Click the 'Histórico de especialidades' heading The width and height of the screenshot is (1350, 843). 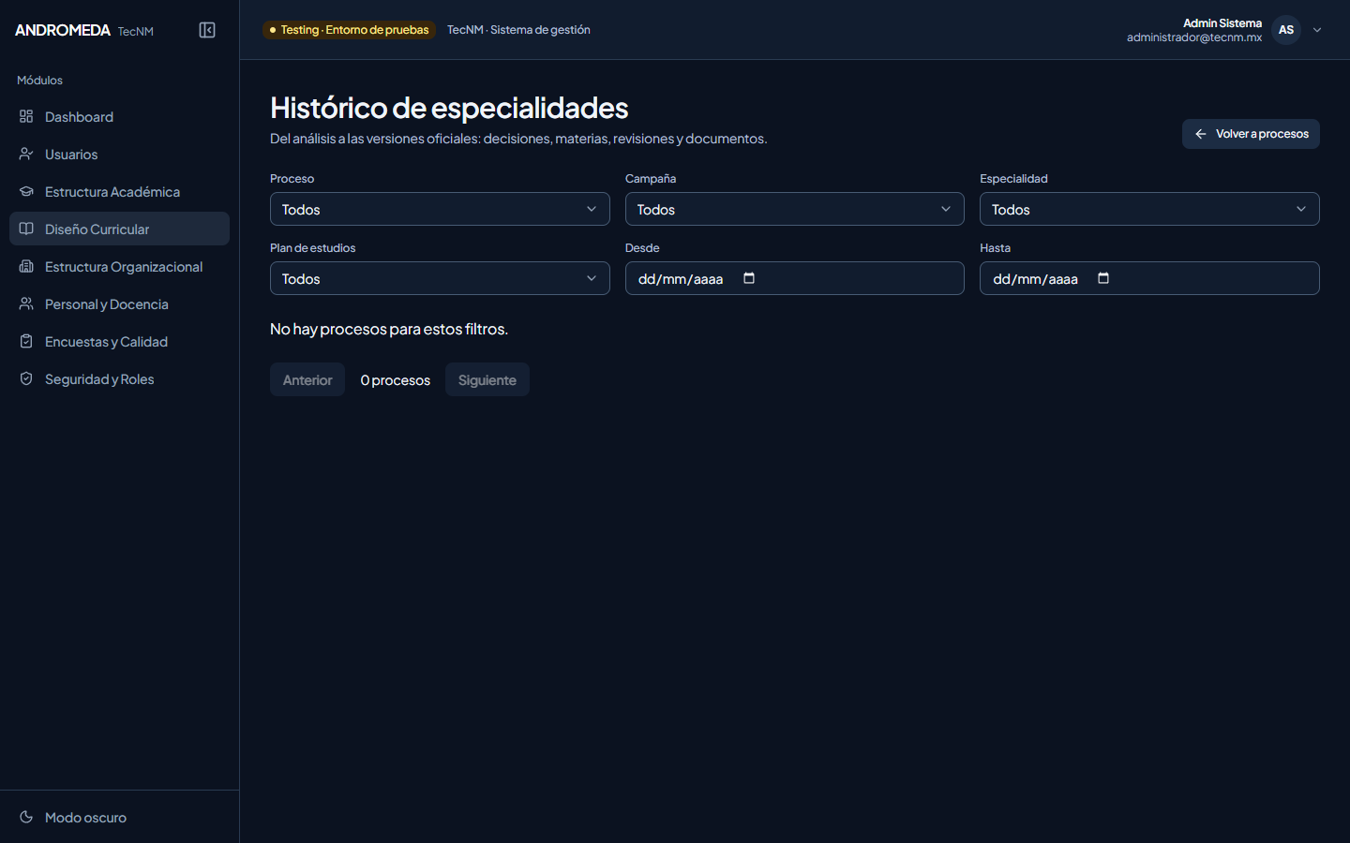[x=449, y=108]
